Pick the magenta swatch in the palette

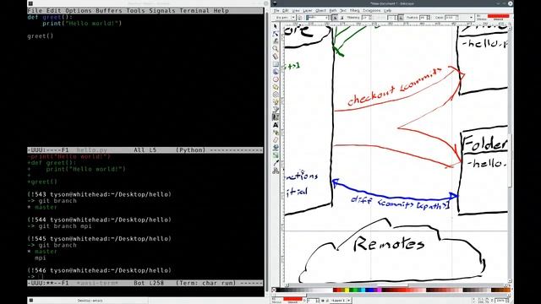(380, 290)
